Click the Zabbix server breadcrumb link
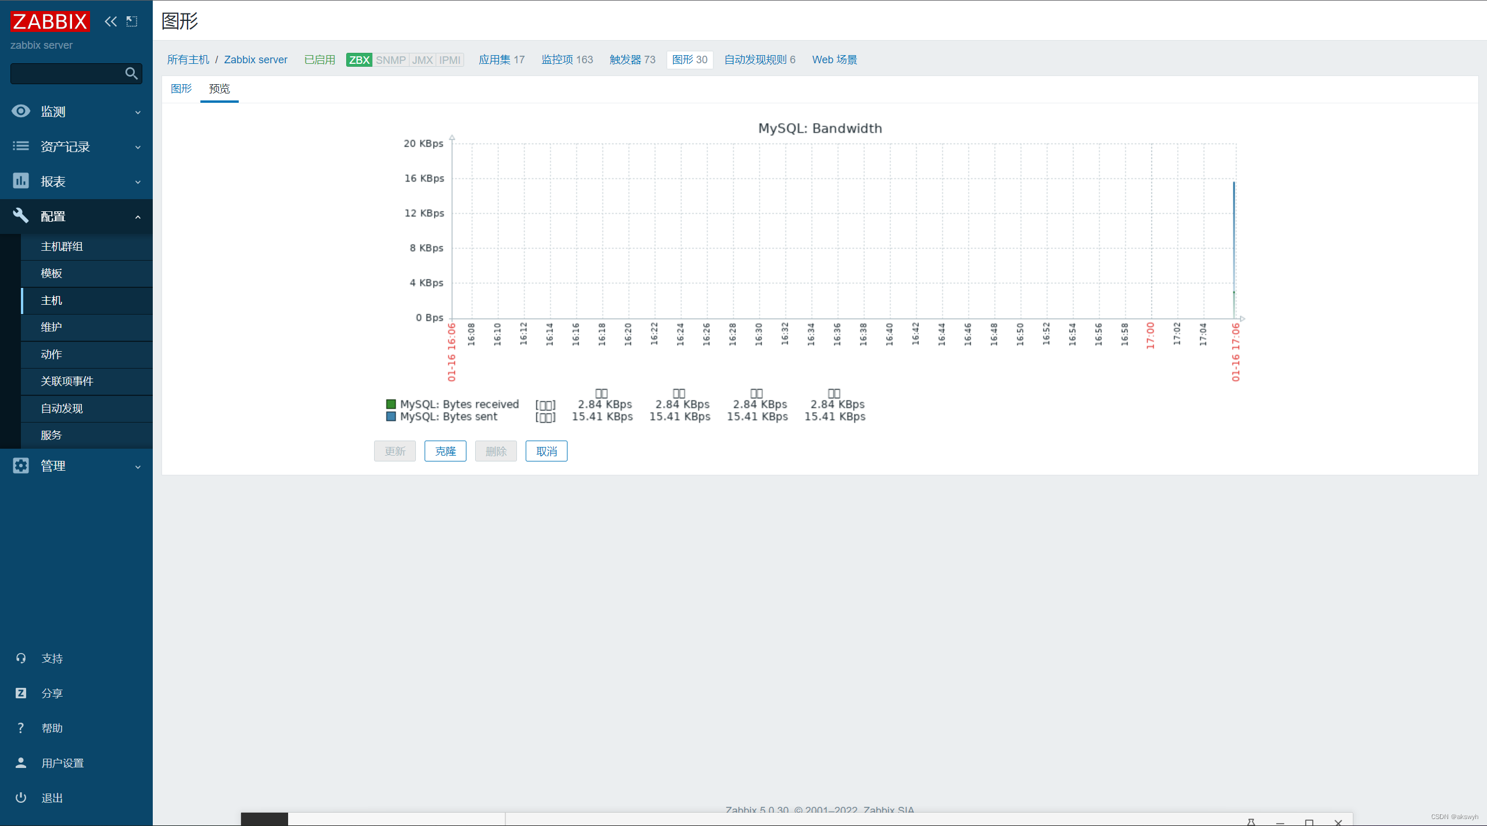This screenshot has height=826, width=1487. [256, 60]
